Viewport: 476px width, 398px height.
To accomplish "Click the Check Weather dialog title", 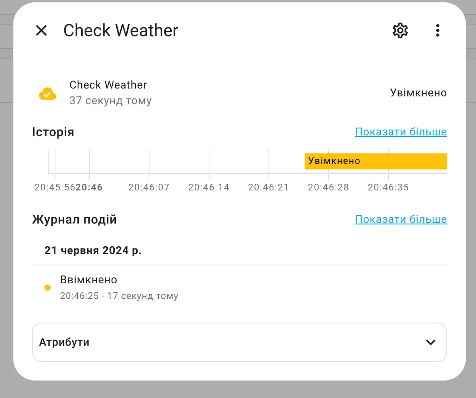I will (121, 31).
